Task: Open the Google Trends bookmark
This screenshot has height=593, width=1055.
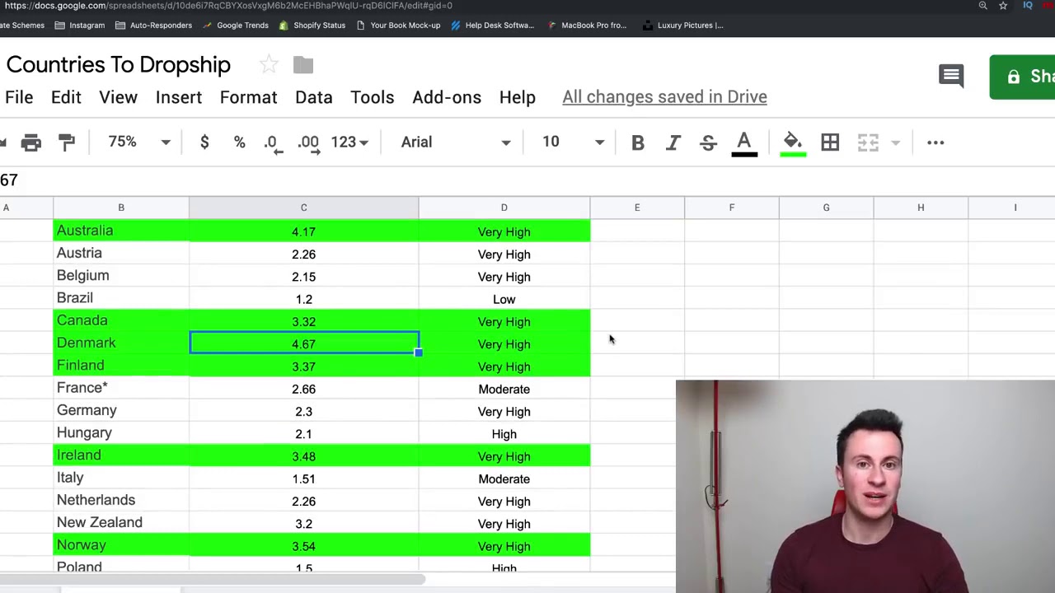Action: pyautogui.click(x=234, y=25)
